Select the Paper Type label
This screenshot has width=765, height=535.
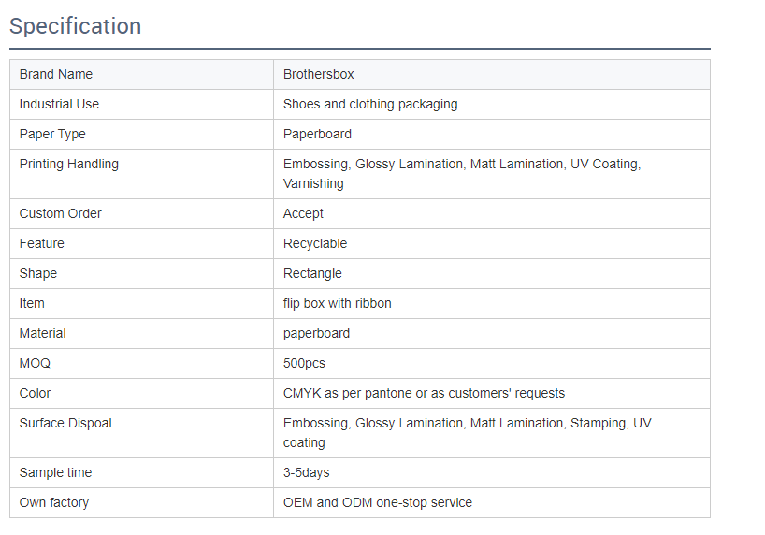52,134
